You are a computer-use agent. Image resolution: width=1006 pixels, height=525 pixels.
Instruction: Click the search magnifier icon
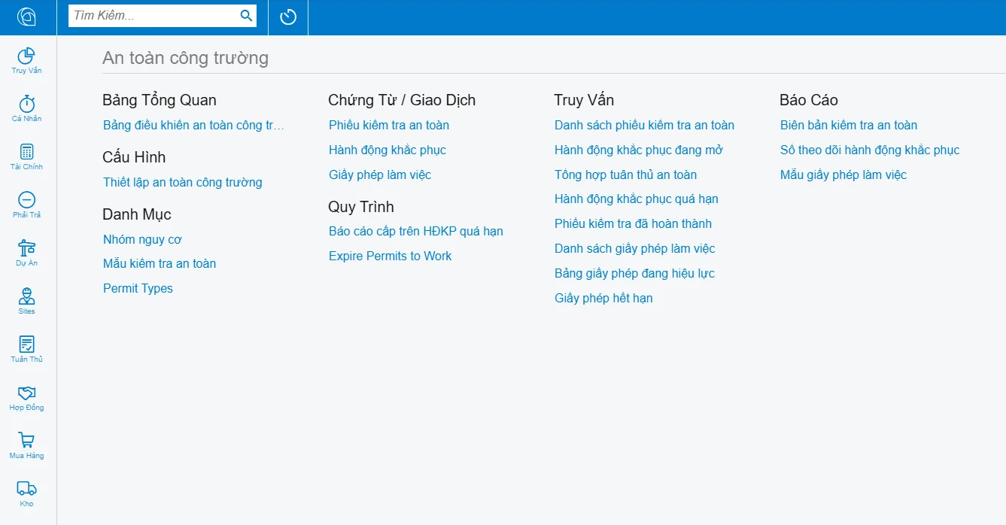246,16
